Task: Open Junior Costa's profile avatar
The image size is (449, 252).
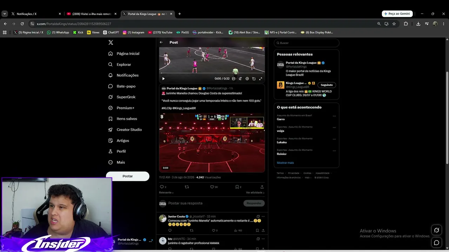Action: [163, 218]
